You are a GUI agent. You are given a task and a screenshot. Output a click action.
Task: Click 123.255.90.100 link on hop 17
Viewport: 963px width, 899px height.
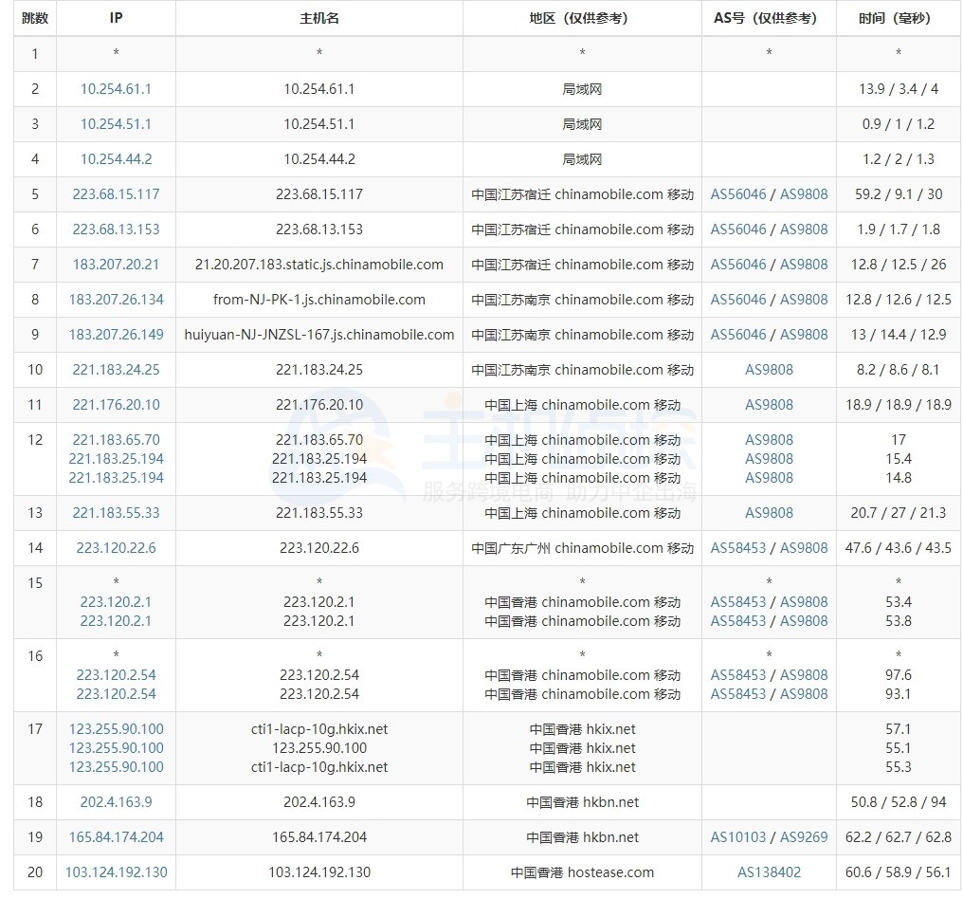click(x=116, y=731)
